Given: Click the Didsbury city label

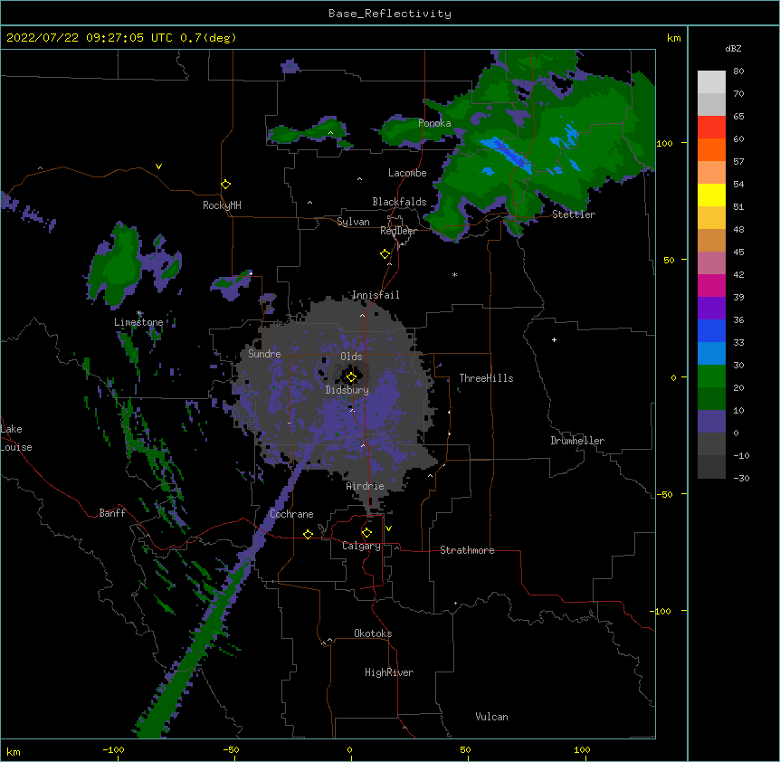Looking at the screenshot, I should point(347,390).
